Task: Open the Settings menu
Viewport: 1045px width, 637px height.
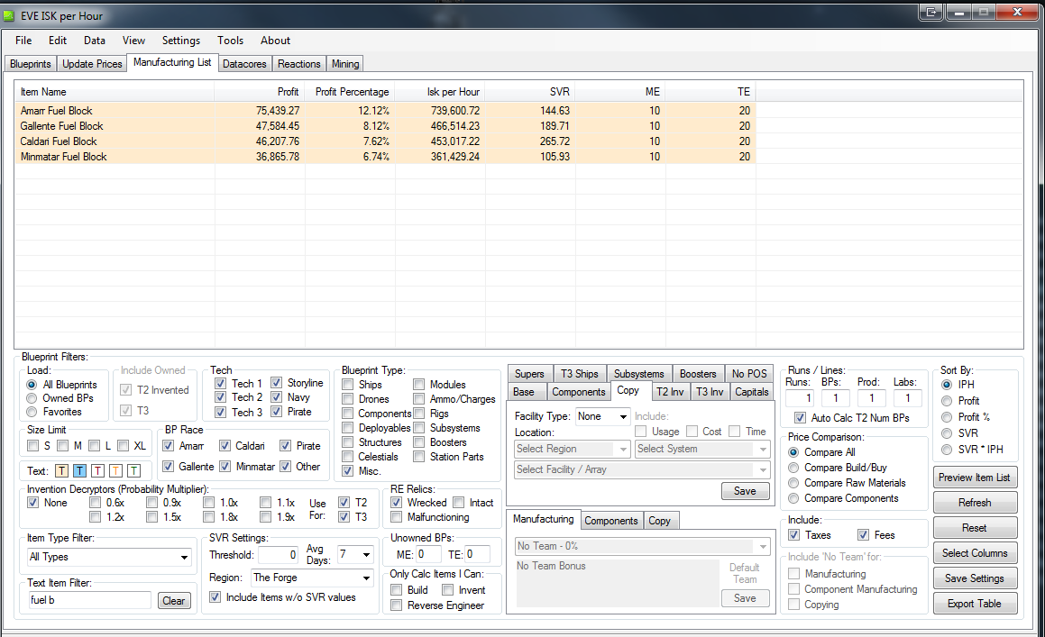Action: point(180,41)
